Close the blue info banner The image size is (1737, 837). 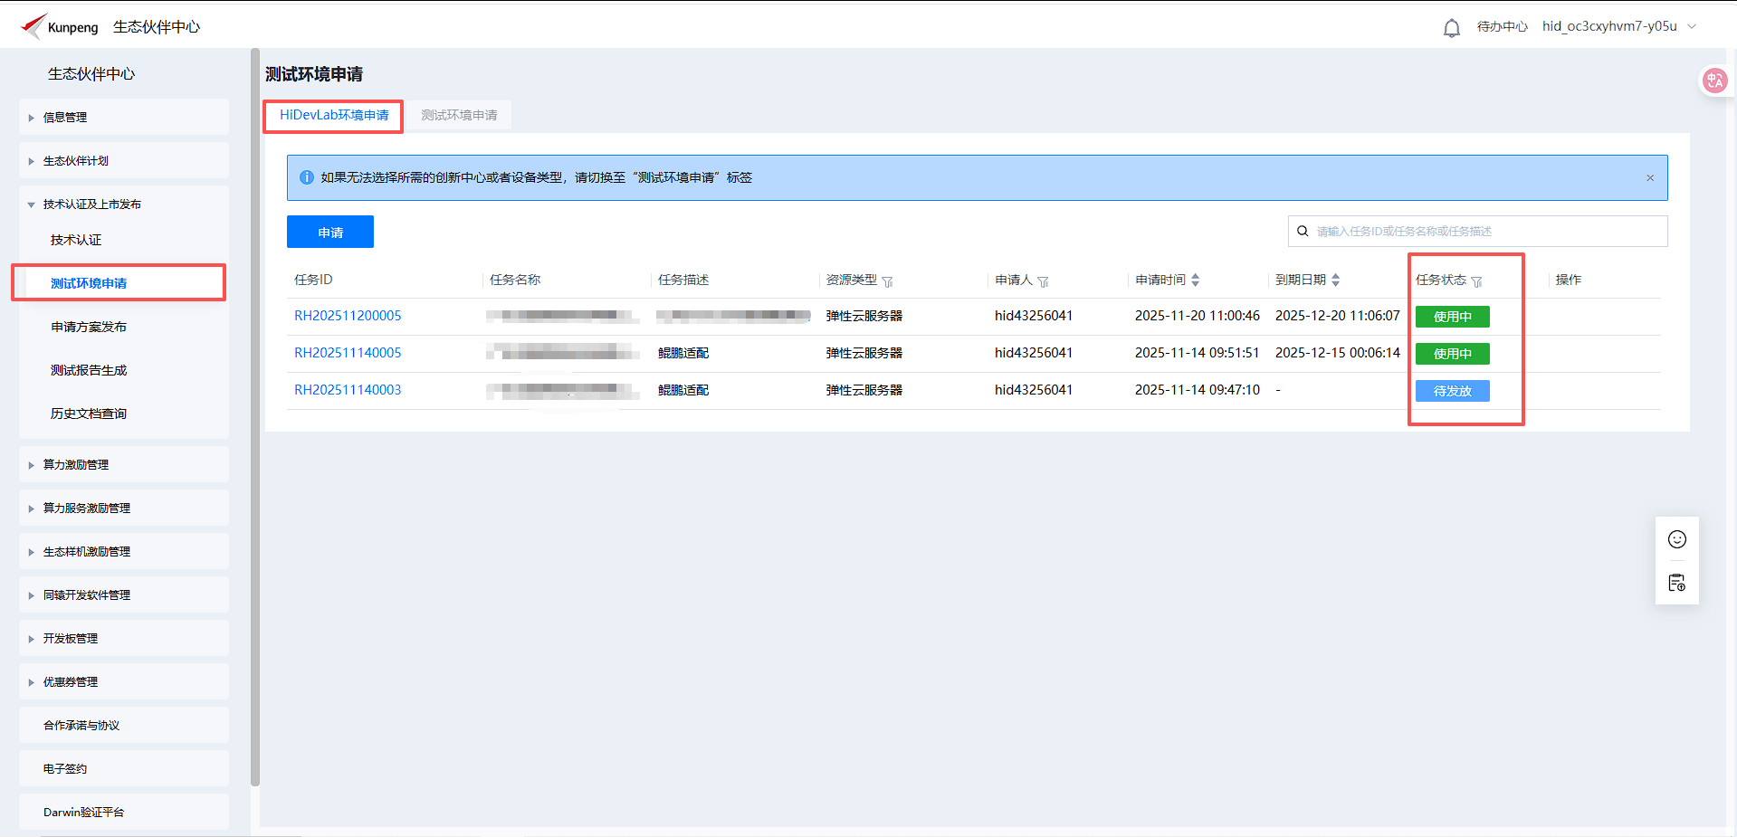click(1650, 178)
